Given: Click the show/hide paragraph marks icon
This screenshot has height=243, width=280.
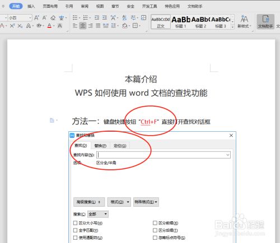Looking at the screenshot, I should pyautogui.click(x=133, y=18).
